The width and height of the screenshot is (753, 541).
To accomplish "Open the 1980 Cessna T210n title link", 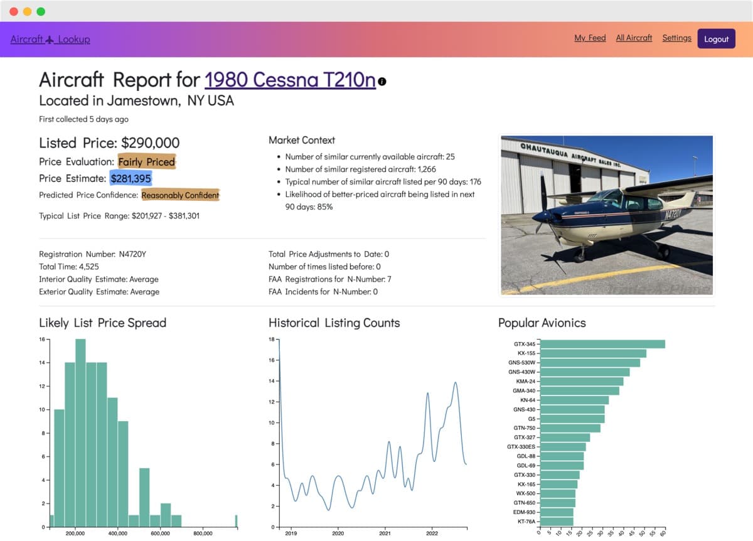I will point(290,80).
